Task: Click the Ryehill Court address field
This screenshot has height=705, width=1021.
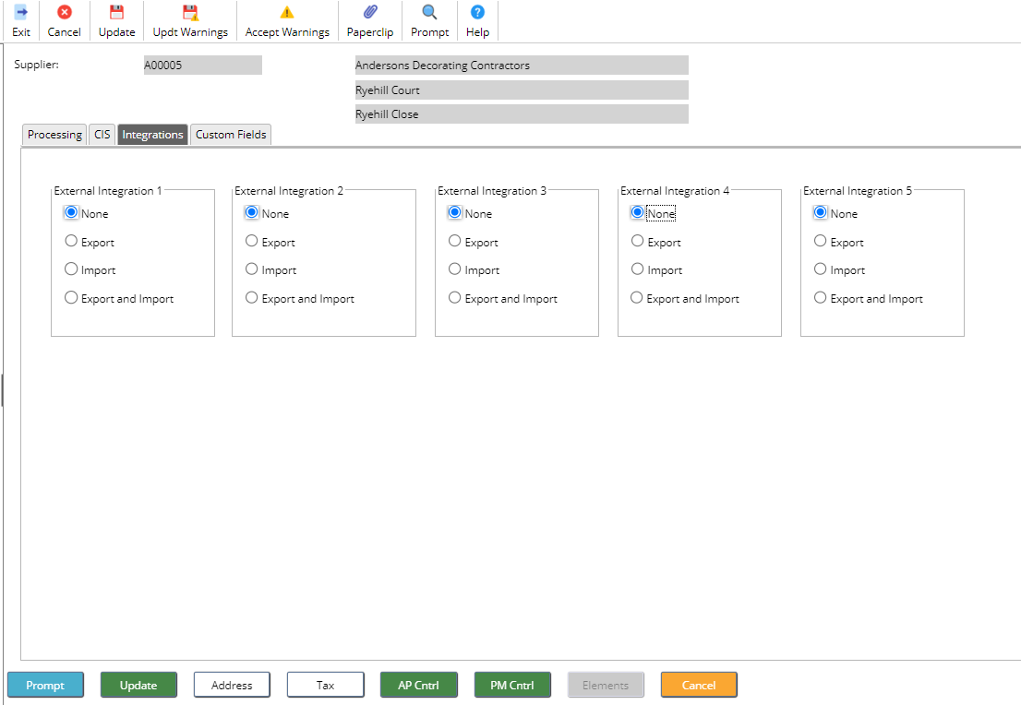Action: 521,90
